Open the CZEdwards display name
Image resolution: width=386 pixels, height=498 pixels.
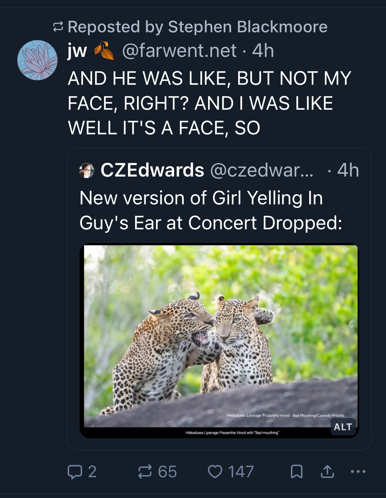[152, 170]
